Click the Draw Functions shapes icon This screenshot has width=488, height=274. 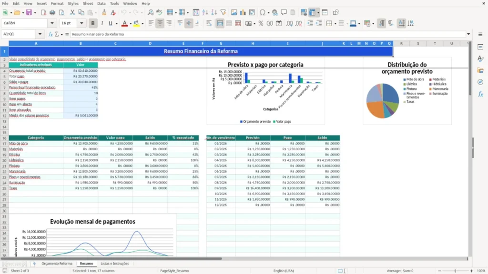pos(335,12)
